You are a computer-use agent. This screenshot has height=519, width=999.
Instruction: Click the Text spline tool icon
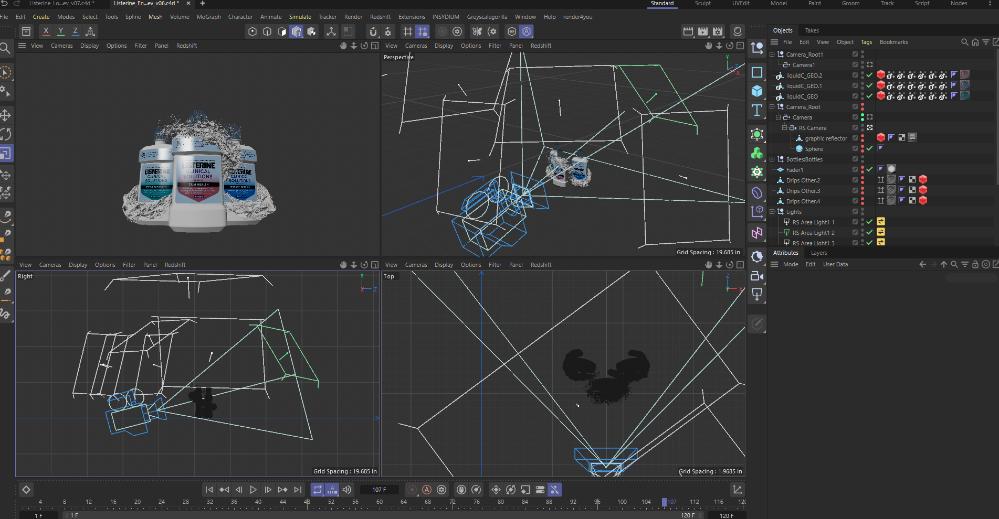pos(756,111)
